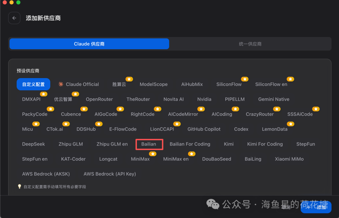
Task: Select TheRouter provider
Action: pyautogui.click(x=138, y=99)
